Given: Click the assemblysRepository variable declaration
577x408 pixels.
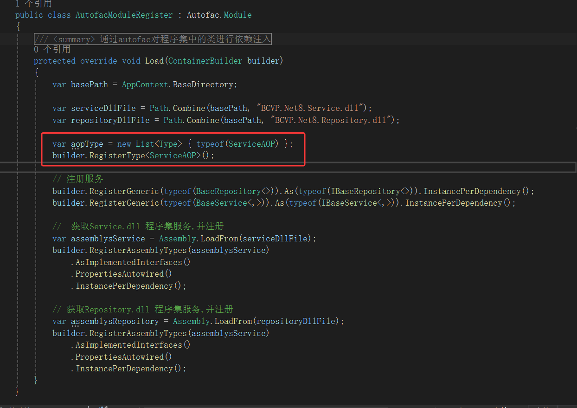Looking at the screenshot, I should pyautogui.click(x=115, y=321).
